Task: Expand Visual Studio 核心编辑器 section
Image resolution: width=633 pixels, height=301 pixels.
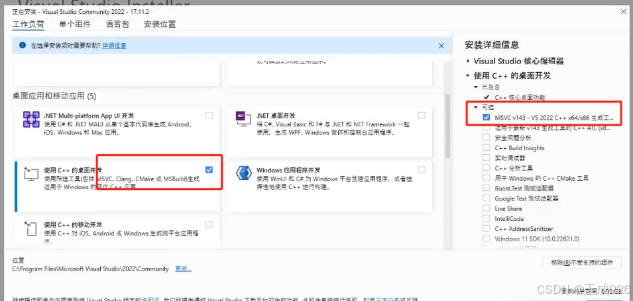Action: point(468,62)
